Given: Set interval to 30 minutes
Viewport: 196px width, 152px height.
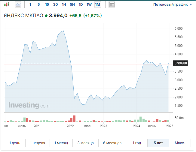Looking at the screenshot, I should (55, 5).
